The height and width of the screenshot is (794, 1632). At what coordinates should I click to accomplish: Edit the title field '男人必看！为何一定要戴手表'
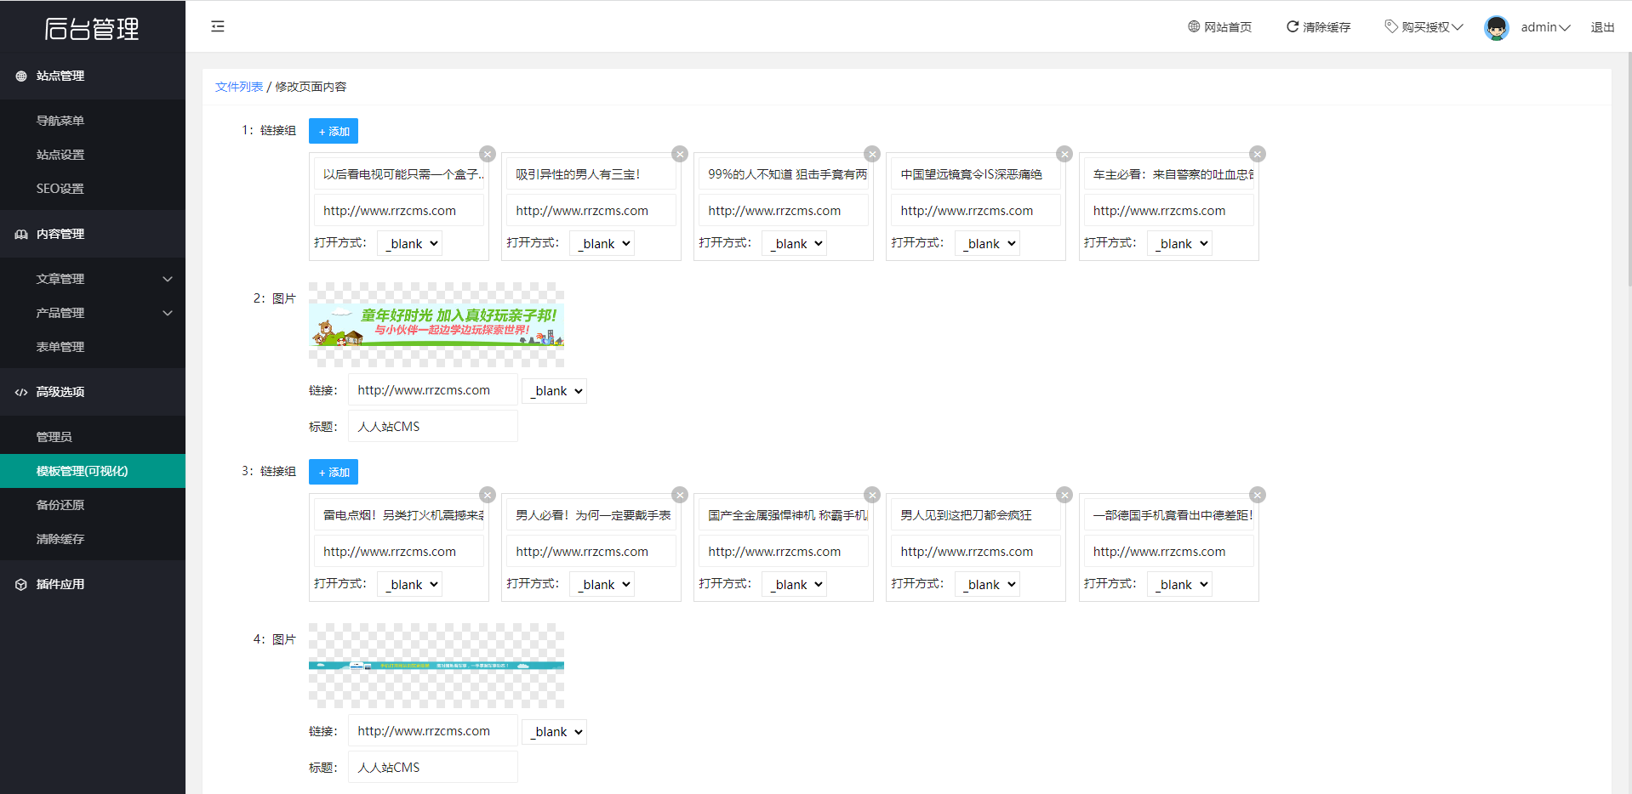[x=591, y=514]
